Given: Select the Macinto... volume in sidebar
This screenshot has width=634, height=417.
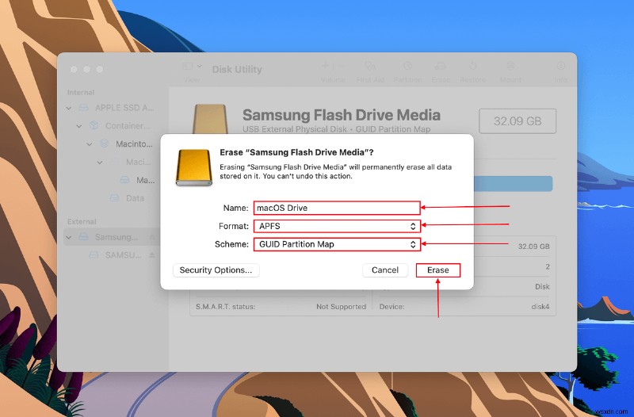Looking at the screenshot, I should click(134, 144).
